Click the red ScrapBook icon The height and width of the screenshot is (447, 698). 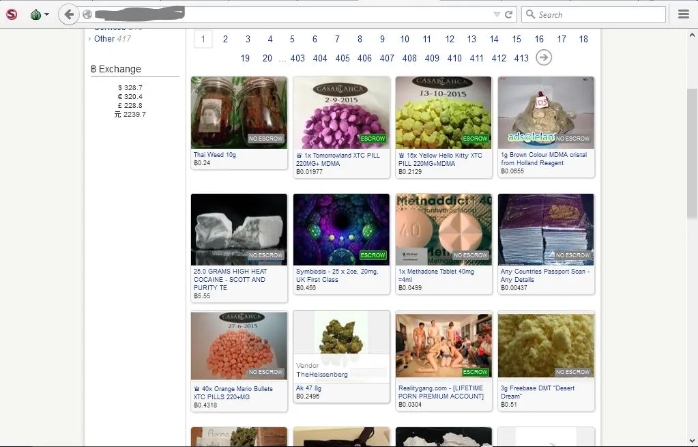coord(10,14)
